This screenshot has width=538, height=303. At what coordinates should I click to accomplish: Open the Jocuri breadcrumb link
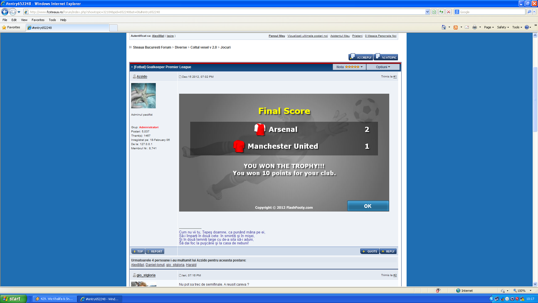(226, 47)
